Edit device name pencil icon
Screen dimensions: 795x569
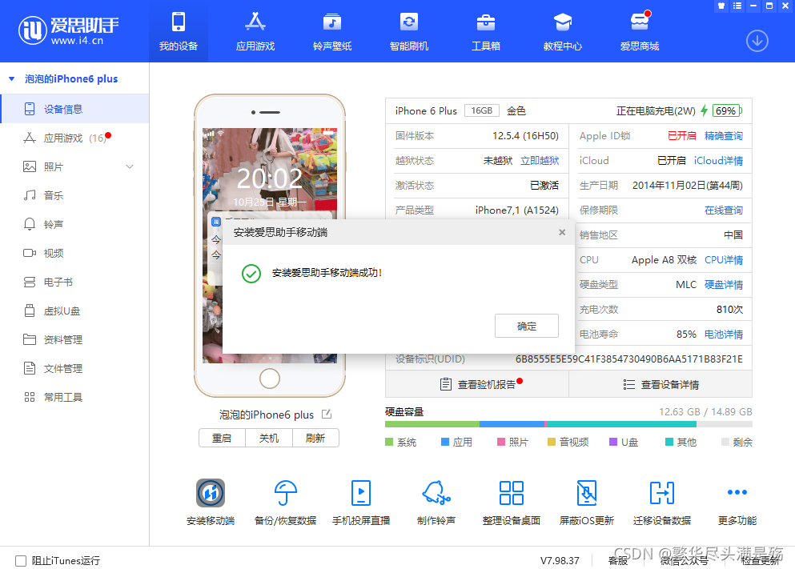327,414
